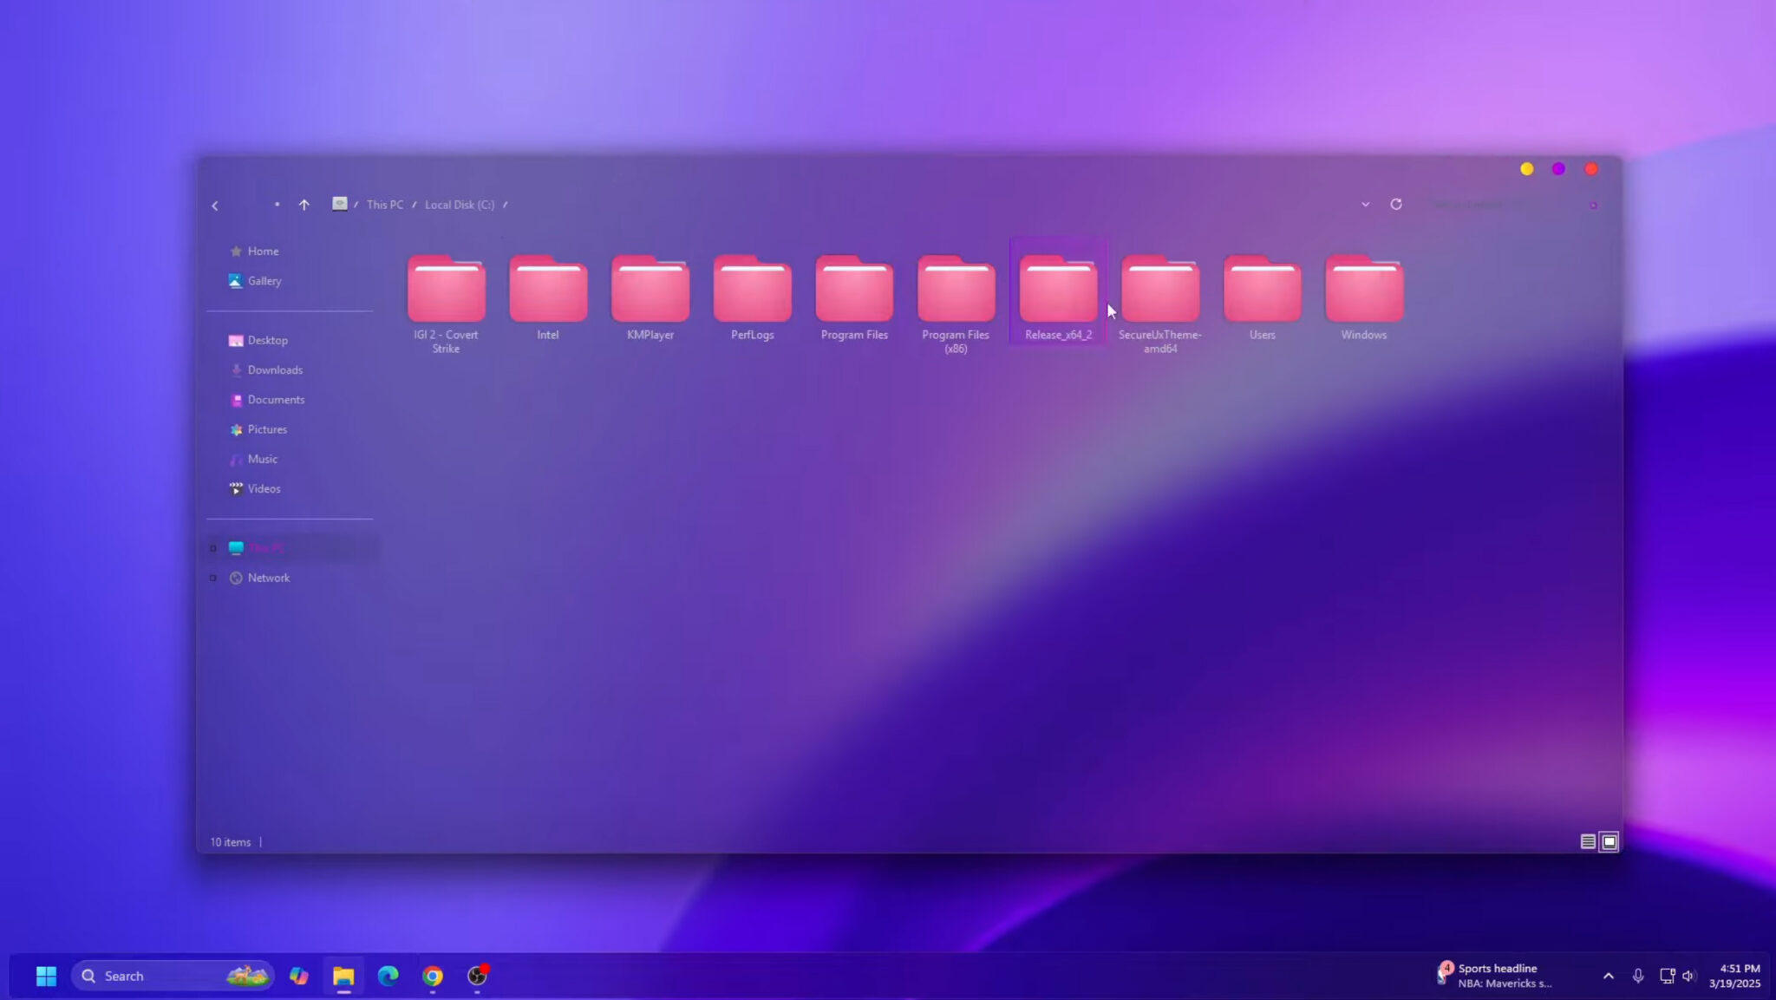1776x1000 pixels.
Task: Open the address bar history dropdown
Action: (1364, 204)
